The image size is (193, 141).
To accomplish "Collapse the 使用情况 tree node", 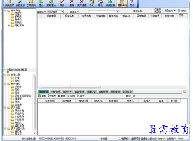I will pyautogui.click(x=5, y=84).
